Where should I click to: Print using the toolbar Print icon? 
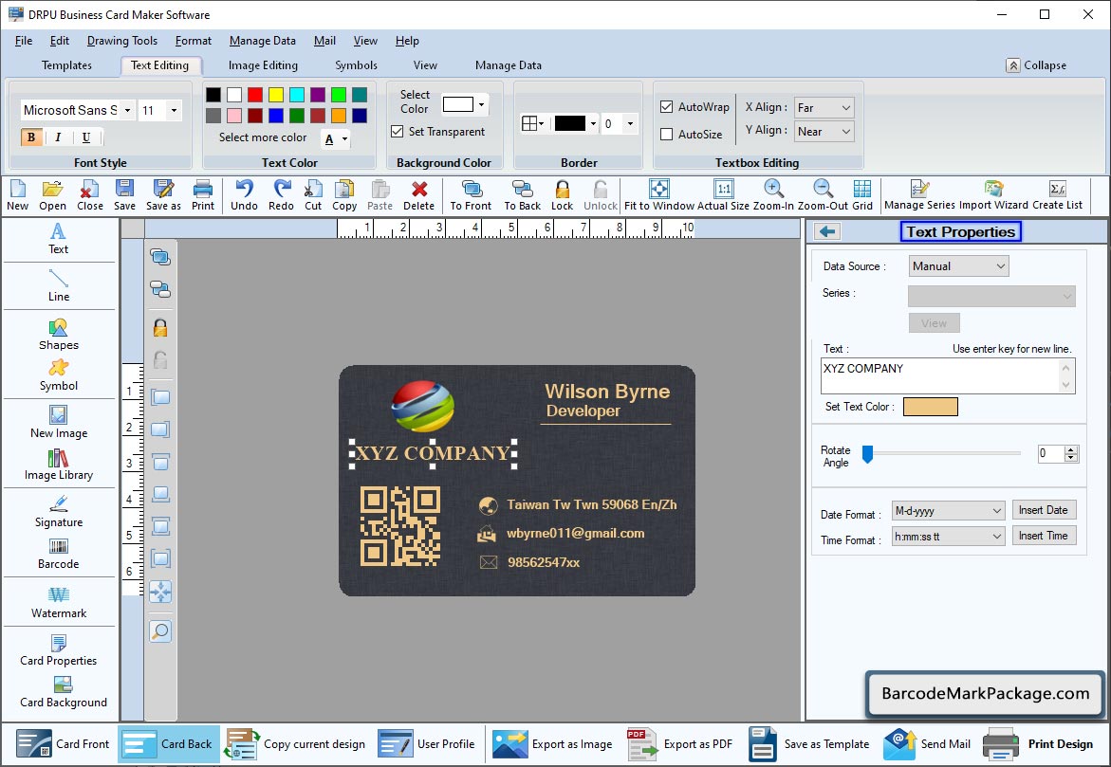[203, 194]
